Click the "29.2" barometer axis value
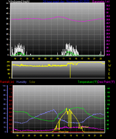116x139 pixels. point(108,41)
